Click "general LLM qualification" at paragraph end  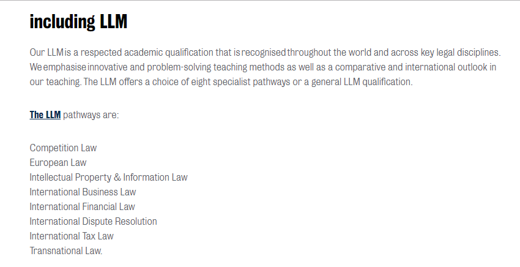[362, 81]
